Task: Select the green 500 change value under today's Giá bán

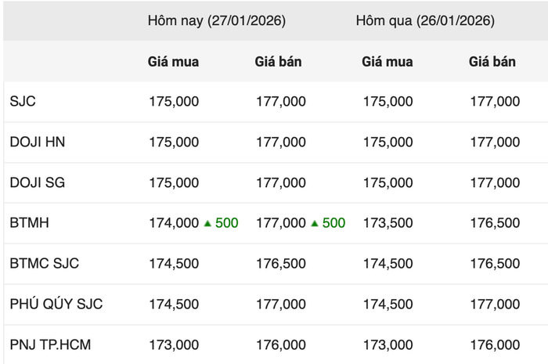Action: tap(333, 223)
